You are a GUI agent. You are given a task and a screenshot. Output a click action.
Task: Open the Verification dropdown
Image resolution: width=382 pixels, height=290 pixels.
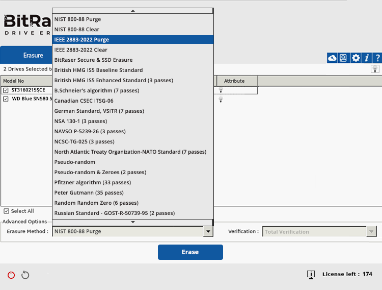371,231
